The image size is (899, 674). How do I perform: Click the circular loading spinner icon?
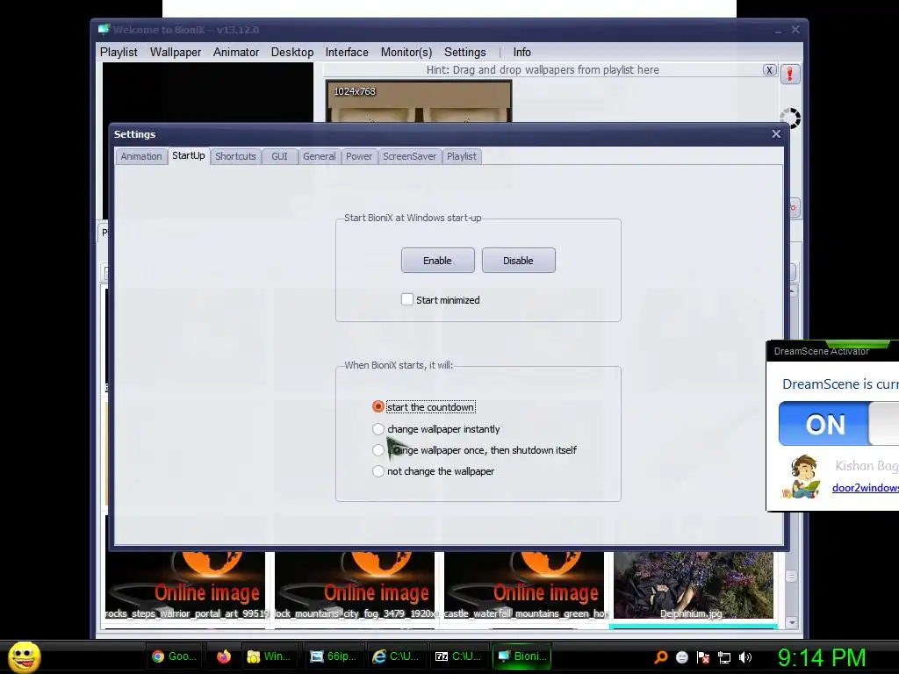pos(790,118)
